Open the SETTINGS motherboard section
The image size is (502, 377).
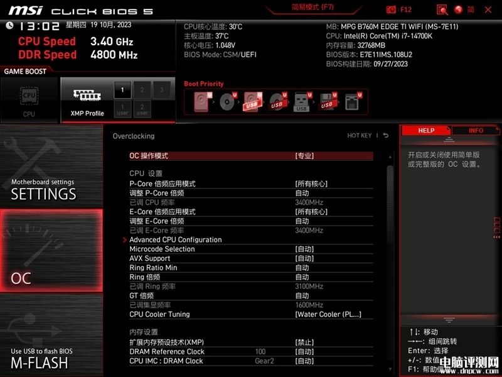51,167
